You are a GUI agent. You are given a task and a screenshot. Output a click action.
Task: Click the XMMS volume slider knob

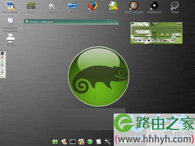click(x=162, y=34)
